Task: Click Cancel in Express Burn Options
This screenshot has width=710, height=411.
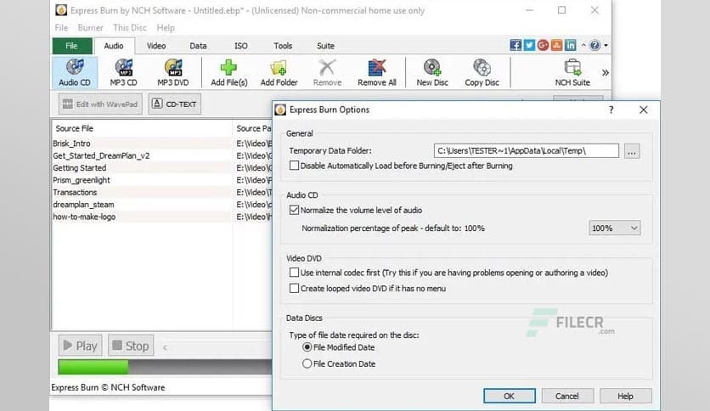Action: pos(567,396)
